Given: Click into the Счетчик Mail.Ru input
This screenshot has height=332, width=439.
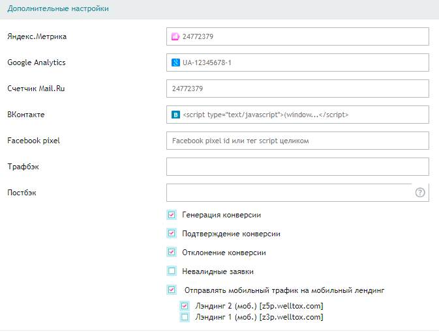Looking at the screenshot, I should coord(297,89).
